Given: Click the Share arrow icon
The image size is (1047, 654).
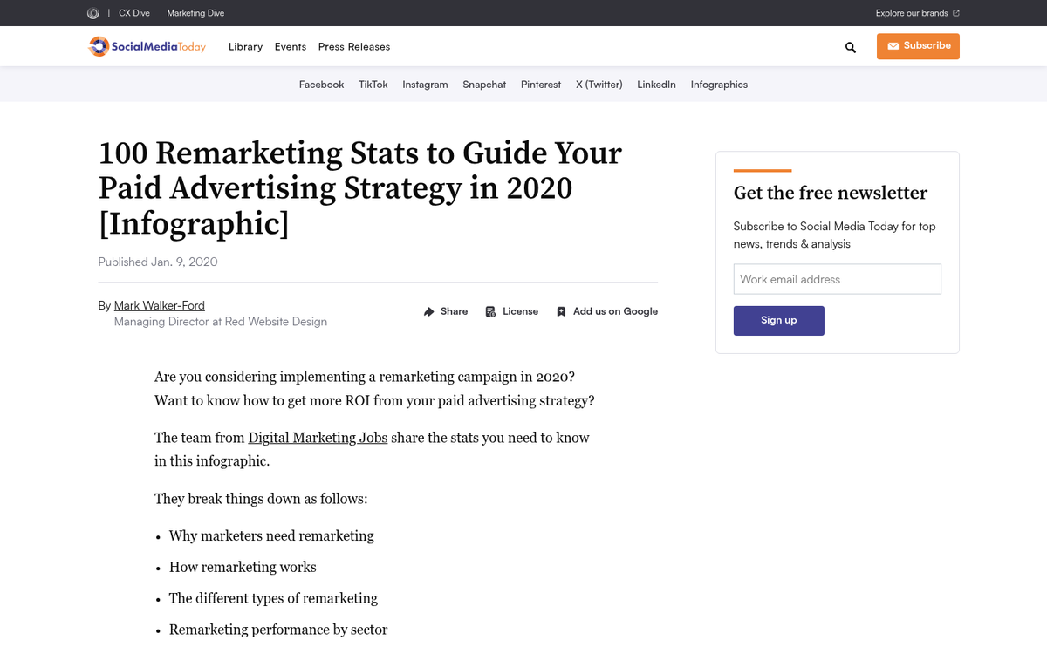Looking at the screenshot, I should click(429, 311).
